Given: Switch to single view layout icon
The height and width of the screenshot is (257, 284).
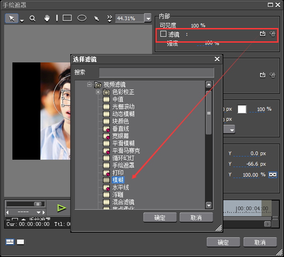Looking at the screenshot, I should (21, 242).
